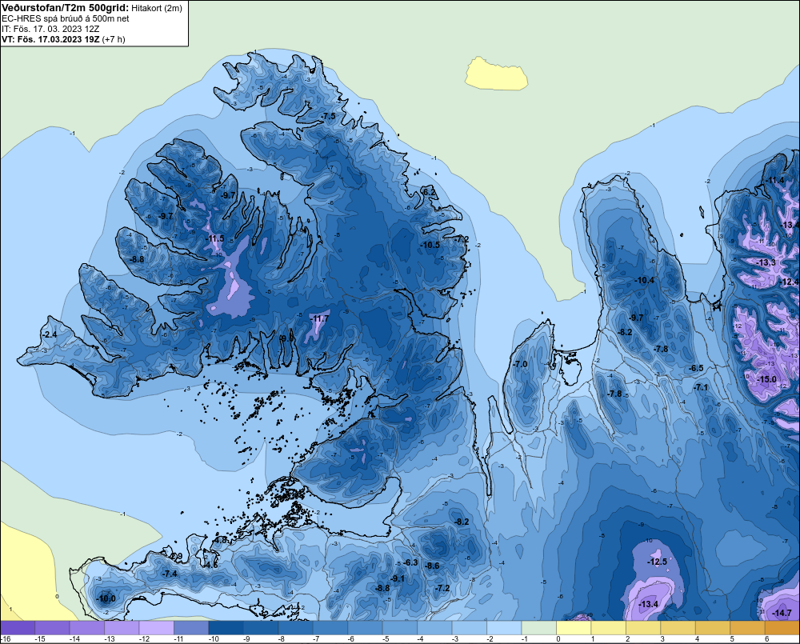The image size is (800, 644).
Task: Click the -12.4 temperature label
Action: pos(789,282)
